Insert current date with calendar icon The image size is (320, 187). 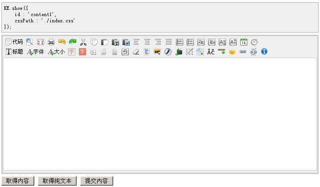(x=244, y=42)
